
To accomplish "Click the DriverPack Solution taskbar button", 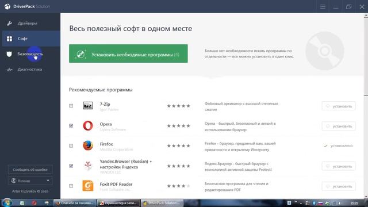I will tap(162, 203).
